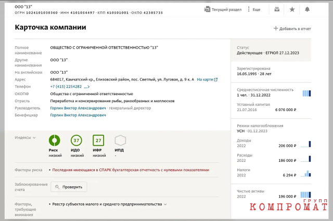Expand more phone numbers arrow

point(87,87)
